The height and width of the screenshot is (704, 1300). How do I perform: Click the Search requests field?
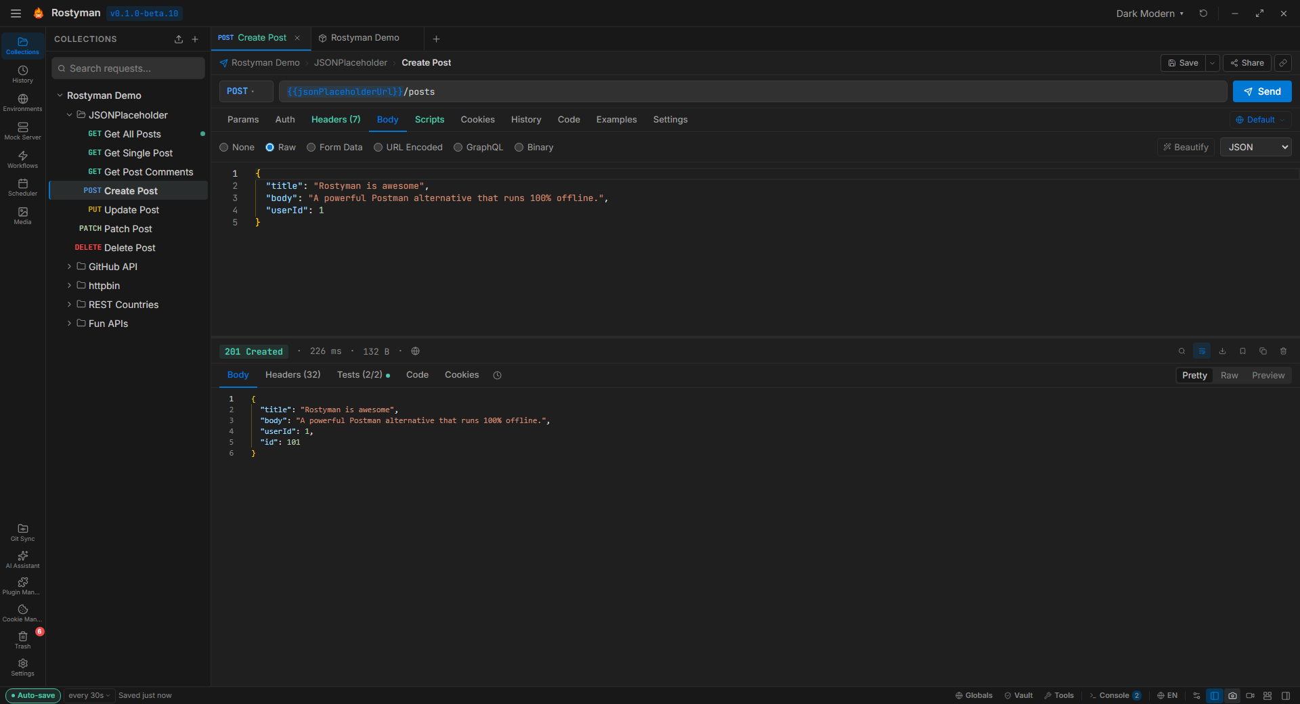(129, 68)
